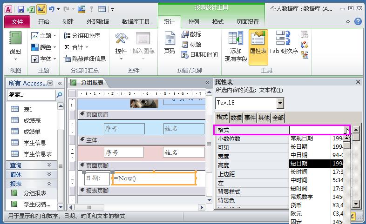This screenshot has height=224, width=366.
Task: Select table 成绩单 in navigation pane
Action: (32, 132)
